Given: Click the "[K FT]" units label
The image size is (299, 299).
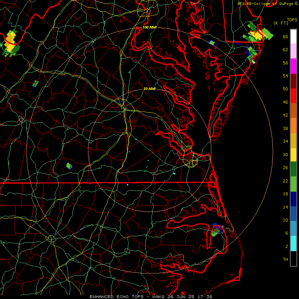Looking at the screenshot, I should (x=281, y=23).
